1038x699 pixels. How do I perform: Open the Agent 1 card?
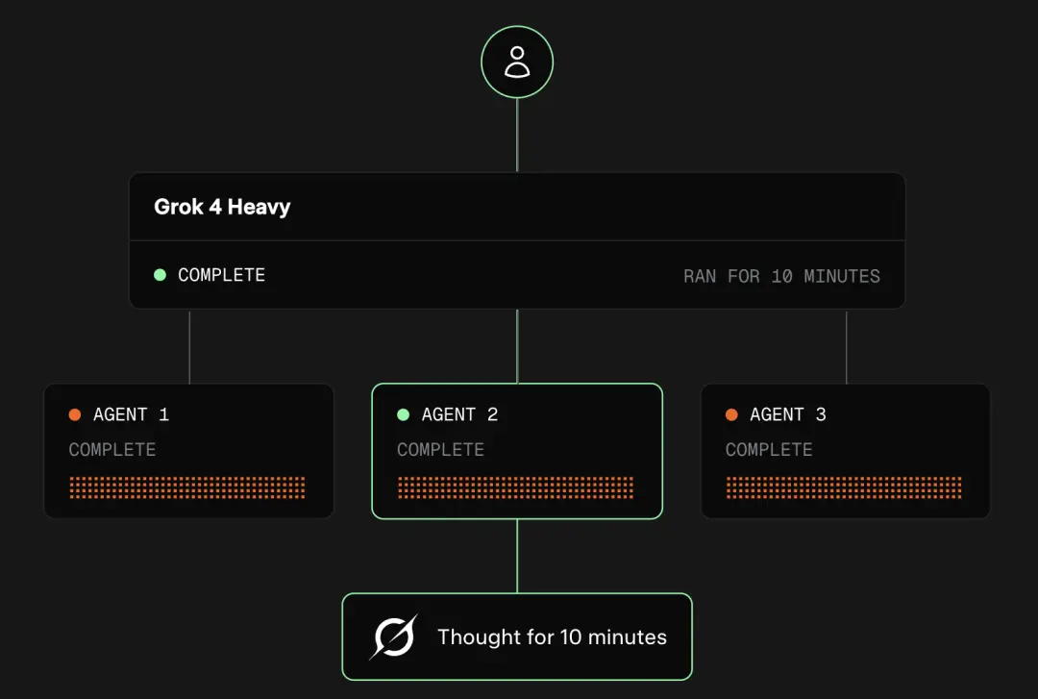pos(189,451)
